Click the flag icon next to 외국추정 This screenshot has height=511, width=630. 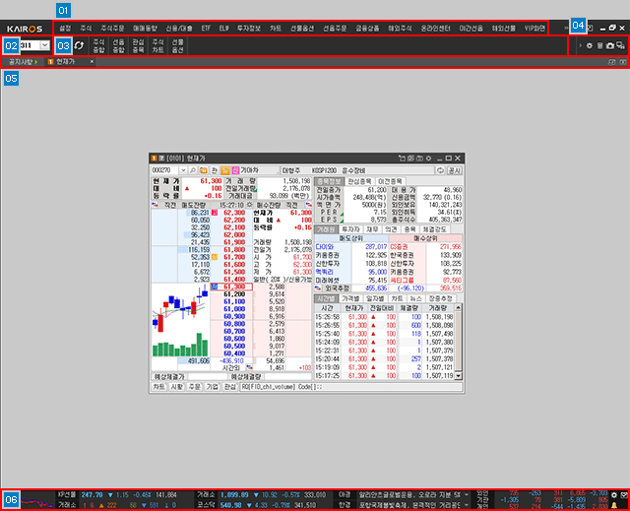[318, 288]
